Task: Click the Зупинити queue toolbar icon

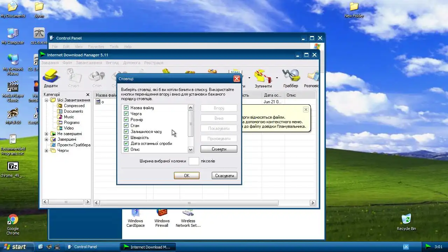Action: point(263,78)
